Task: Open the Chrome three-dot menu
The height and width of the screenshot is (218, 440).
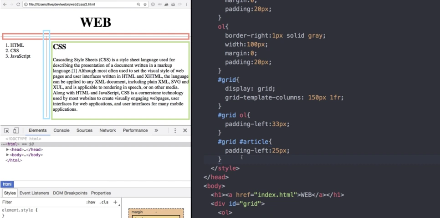Action: pos(186,5)
